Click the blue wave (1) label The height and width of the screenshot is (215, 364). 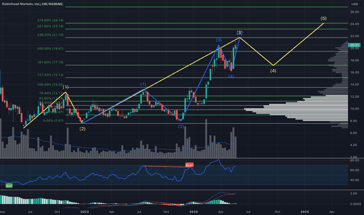tap(143, 84)
